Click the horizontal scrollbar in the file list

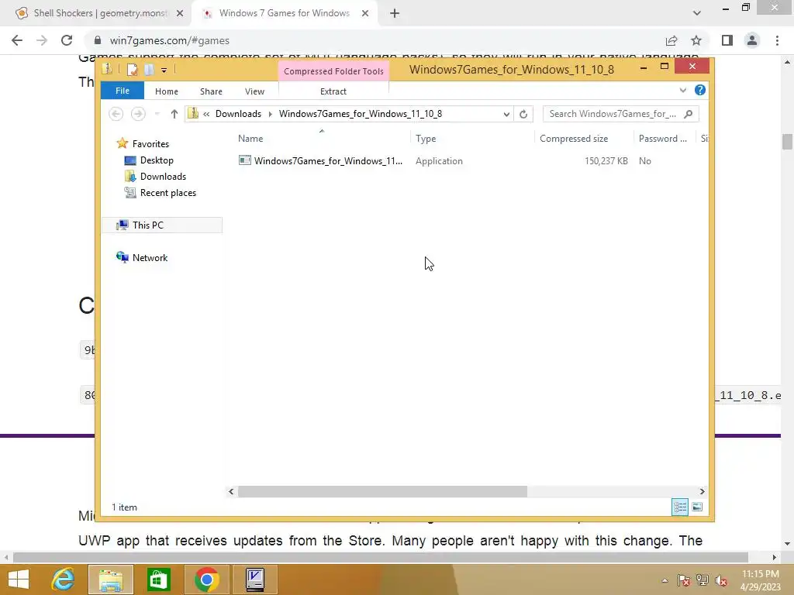point(382,491)
